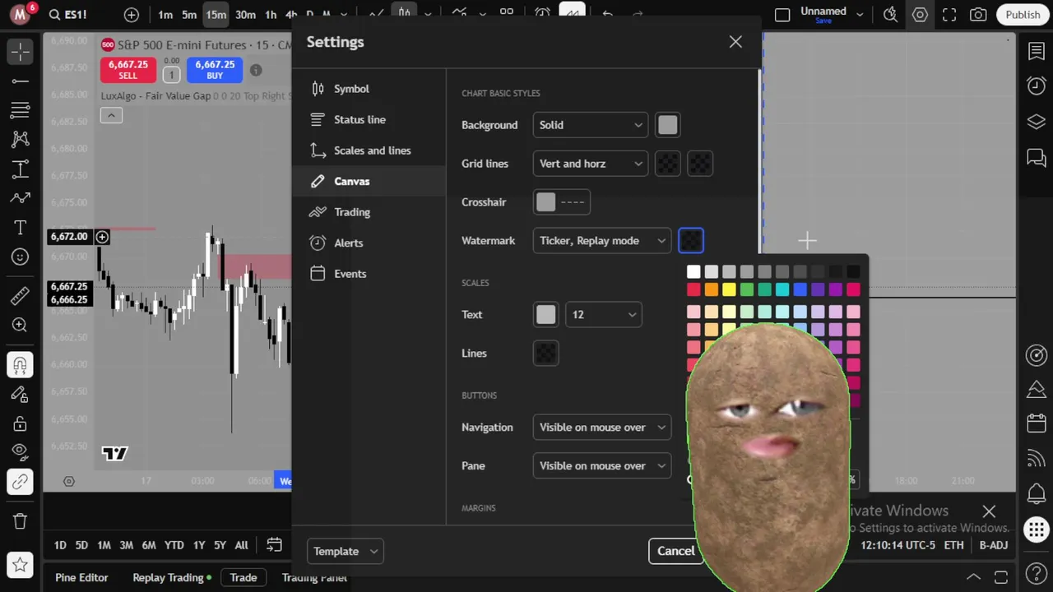Open the Pine Editor tab
This screenshot has height=592, width=1053.
(x=81, y=578)
